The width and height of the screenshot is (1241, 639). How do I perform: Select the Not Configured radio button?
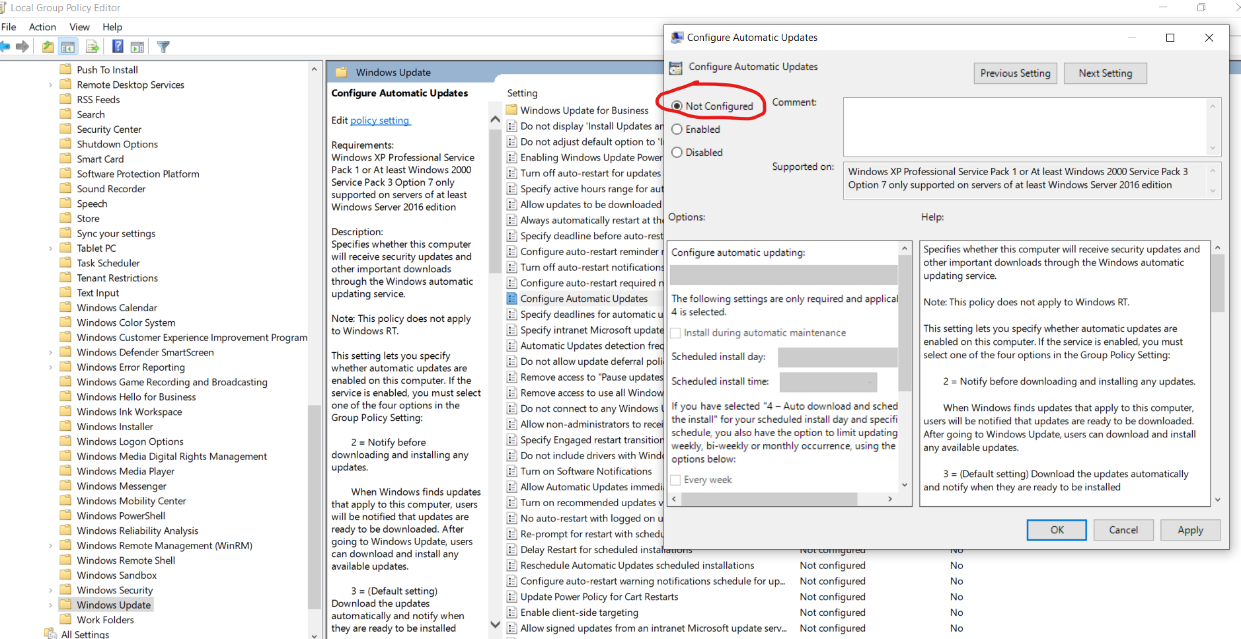coord(677,106)
